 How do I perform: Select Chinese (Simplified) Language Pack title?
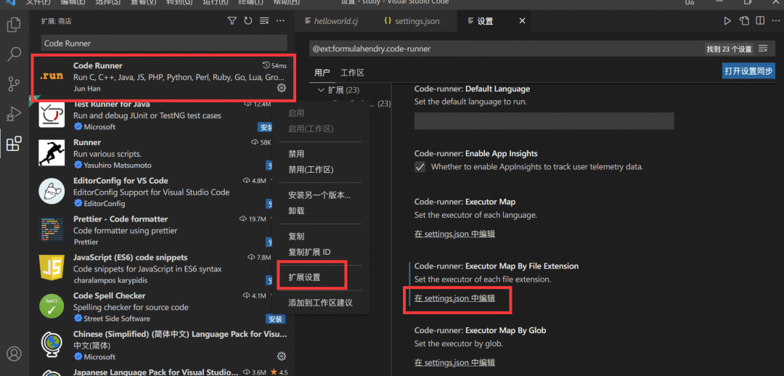[x=180, y=334]
